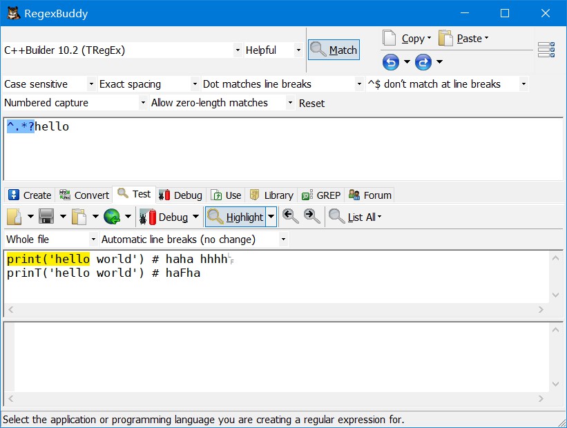Click the paste test subject clipboard icon

[x=79, y=217]
